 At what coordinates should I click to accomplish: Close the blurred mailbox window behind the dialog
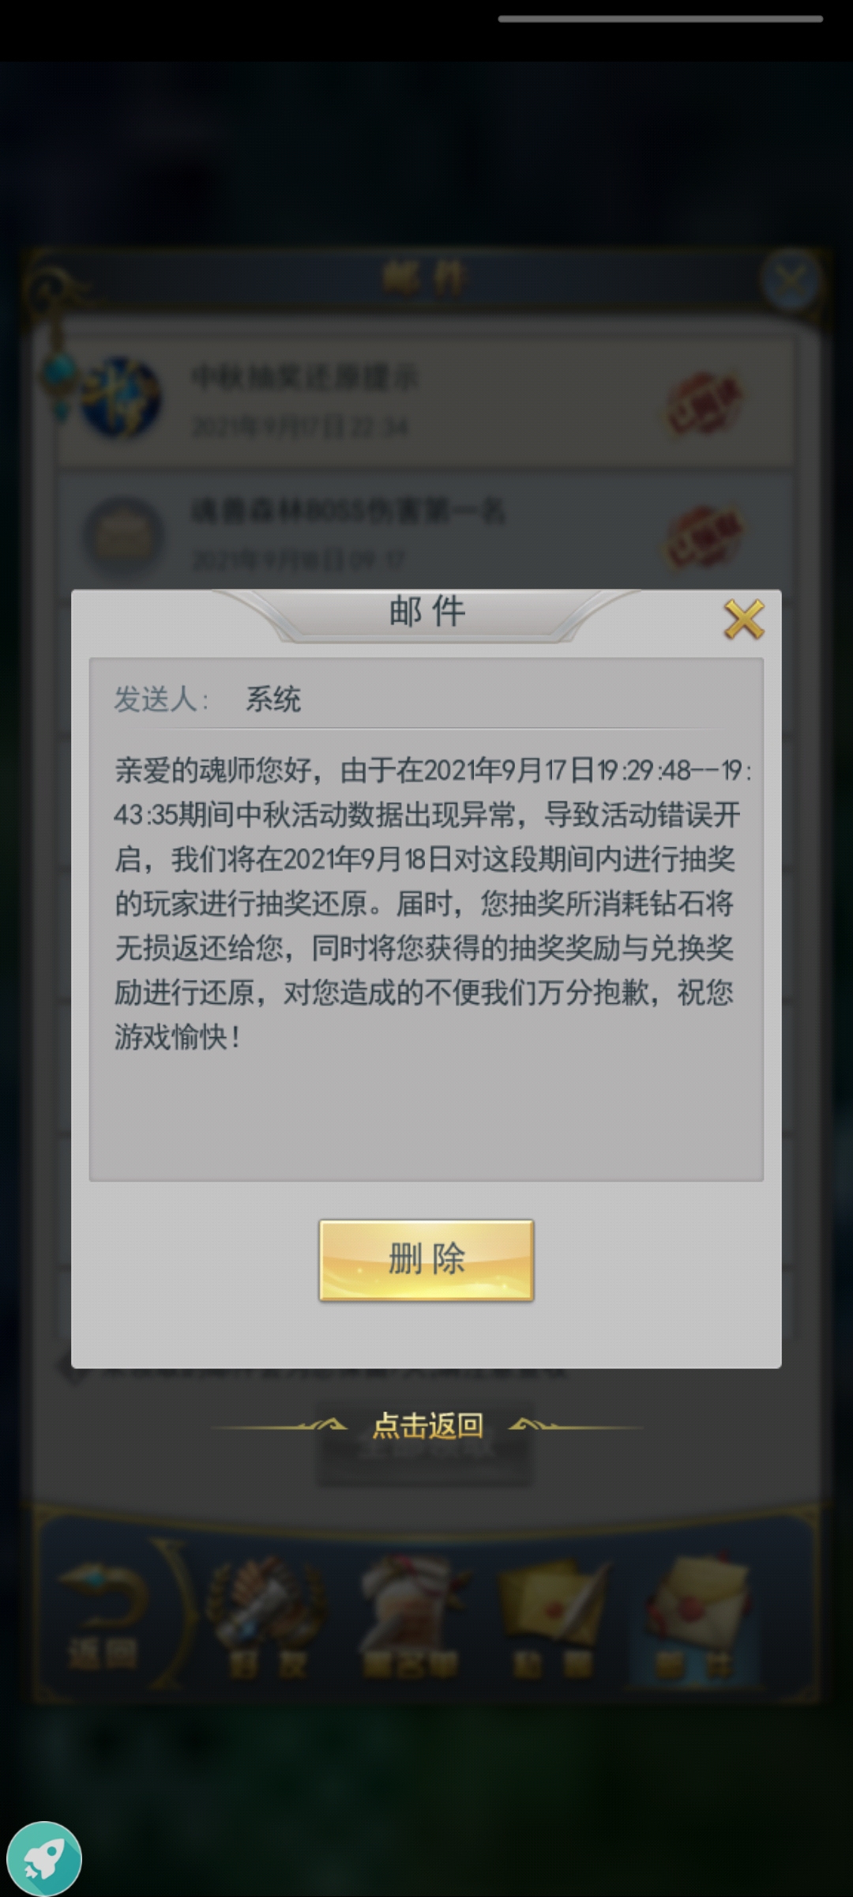point(791,279)
